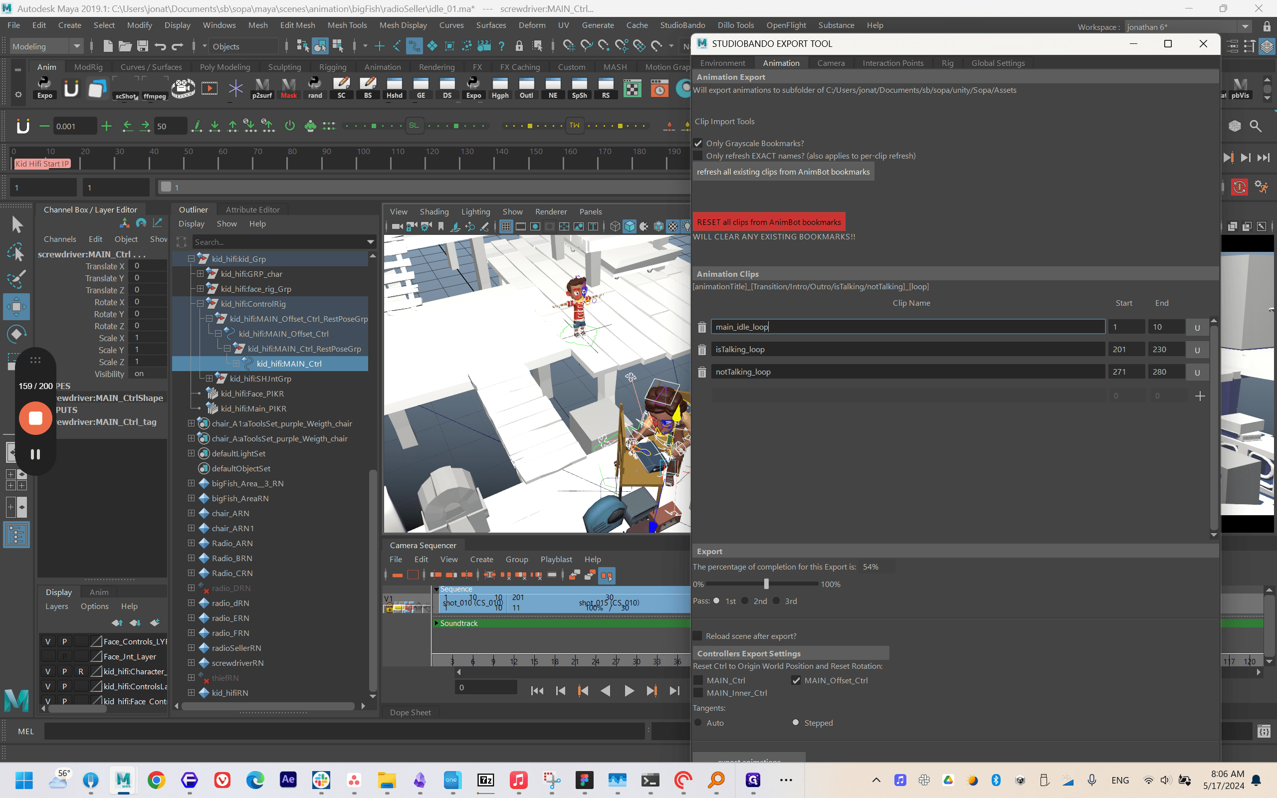Stop the screen recording with red button

coord(35,418)
